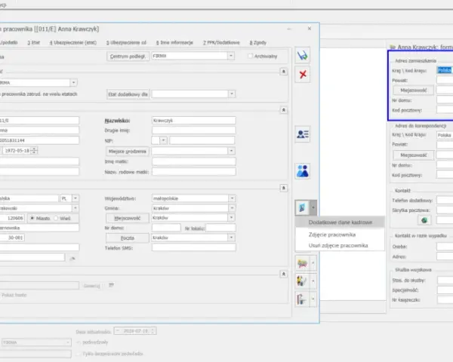This screenshot has height=362, width=453.
Task: Click the small icon beside the field under Telefon SMS
Action: coord(72,258)
